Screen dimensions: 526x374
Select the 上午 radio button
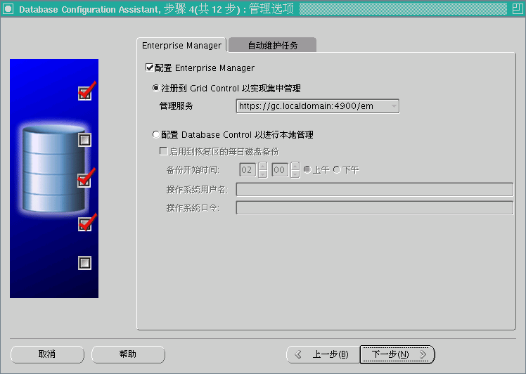point(307,169)
